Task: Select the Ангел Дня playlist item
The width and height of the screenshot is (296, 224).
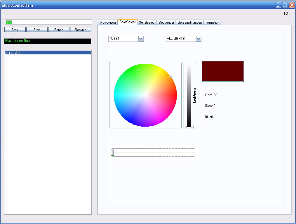Action: (48, 53)
